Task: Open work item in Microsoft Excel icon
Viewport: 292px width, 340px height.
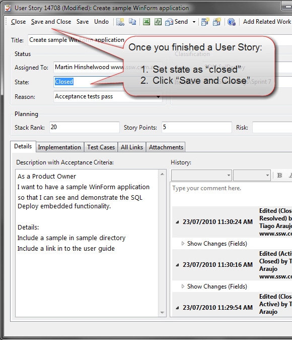Action: tap(147, 22)
